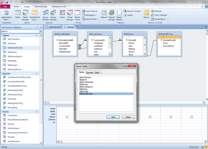Select the Receipt form
Image resolution: width=208 pixels, height=149 pixels.
click(x=20, y=137)
